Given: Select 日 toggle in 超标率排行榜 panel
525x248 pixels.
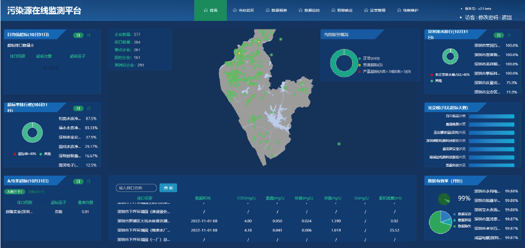Looking at the screenshot, I should (x=78, y=108).
